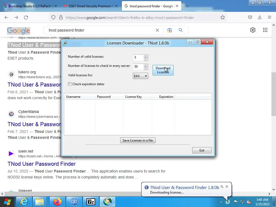Sort by the Username column header
Screen dimensions: 276x207
(x=80, y=97)
